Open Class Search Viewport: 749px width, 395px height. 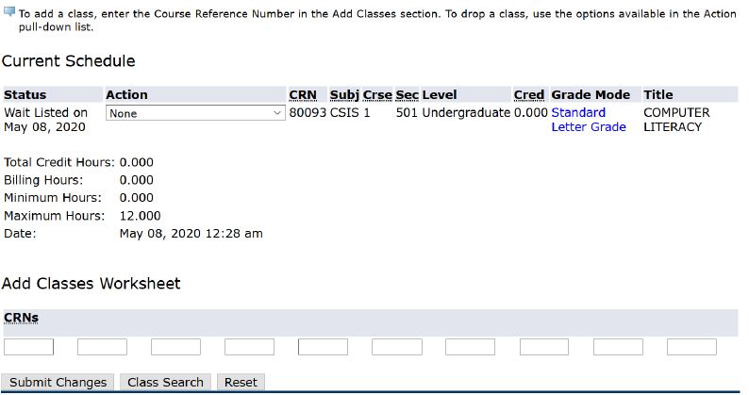click(165, 382)
